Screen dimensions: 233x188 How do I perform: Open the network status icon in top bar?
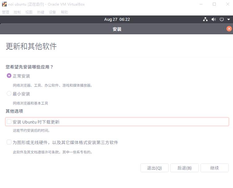click(x=205, y=19)
